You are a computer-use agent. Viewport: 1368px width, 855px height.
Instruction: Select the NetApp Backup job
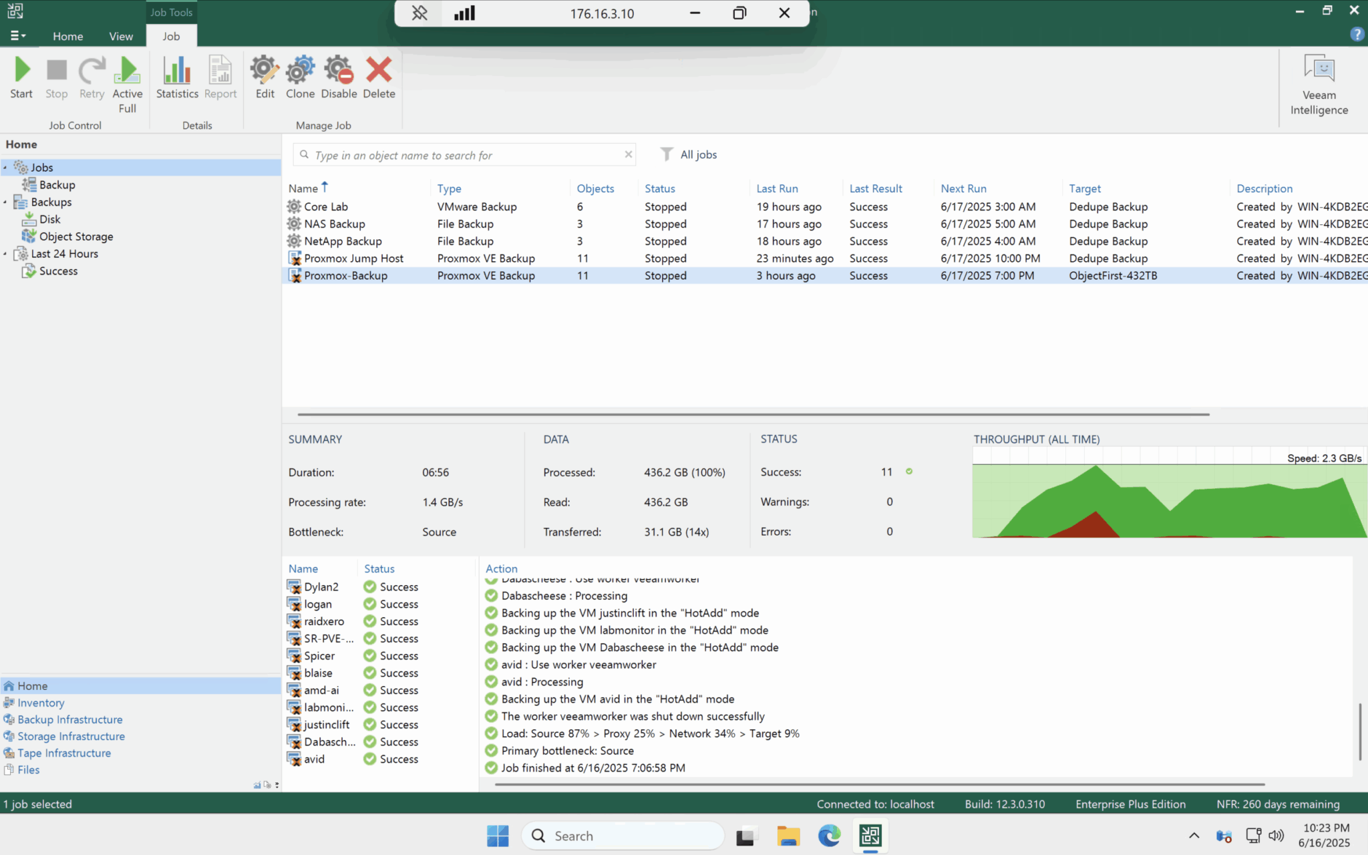[825, 241]
